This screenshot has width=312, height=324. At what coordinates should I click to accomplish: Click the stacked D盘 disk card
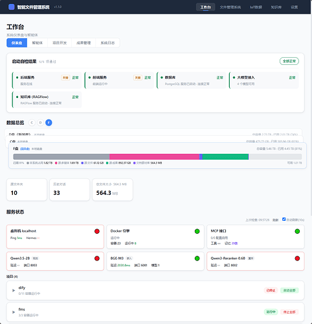click(x=153, y=132)
